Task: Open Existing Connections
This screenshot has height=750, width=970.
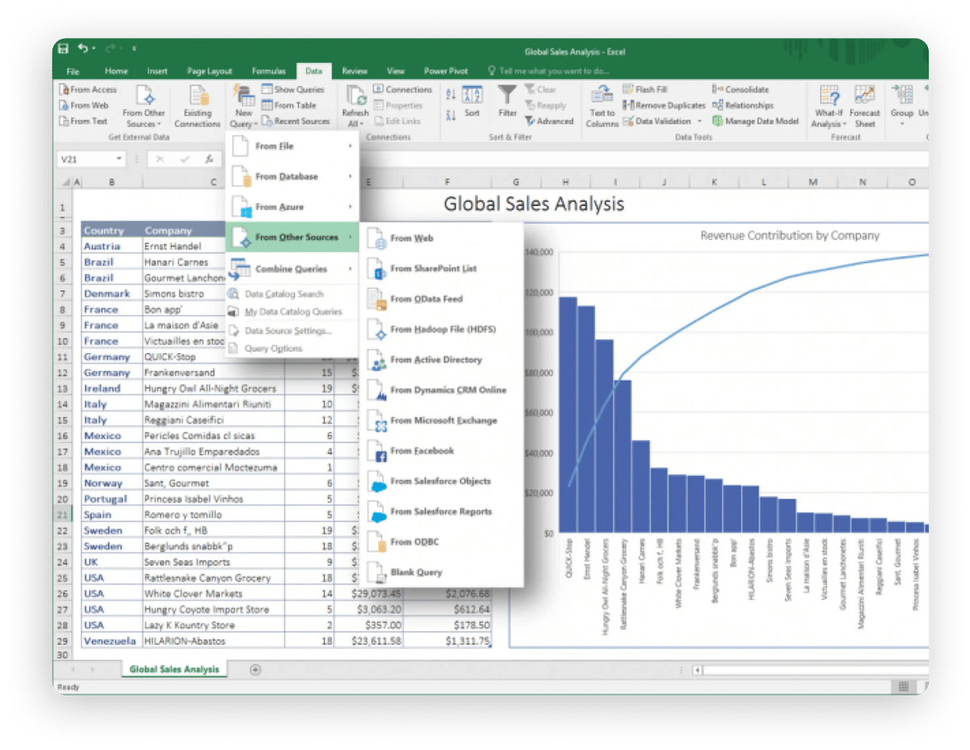Action: point(197,106)
